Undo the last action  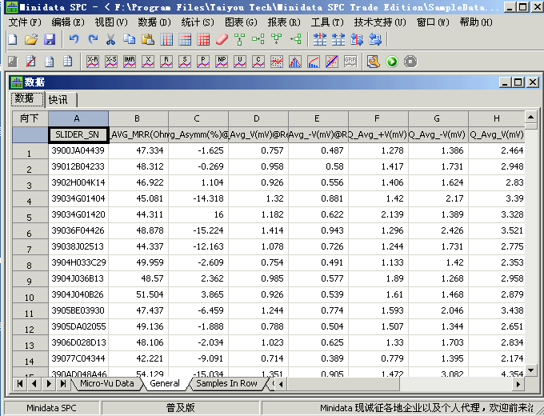[x=74, y=39]
